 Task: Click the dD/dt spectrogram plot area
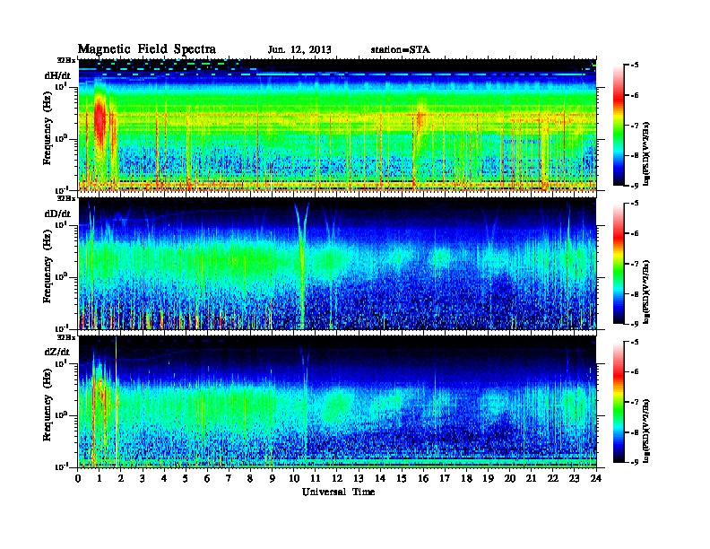pos(337,263)
